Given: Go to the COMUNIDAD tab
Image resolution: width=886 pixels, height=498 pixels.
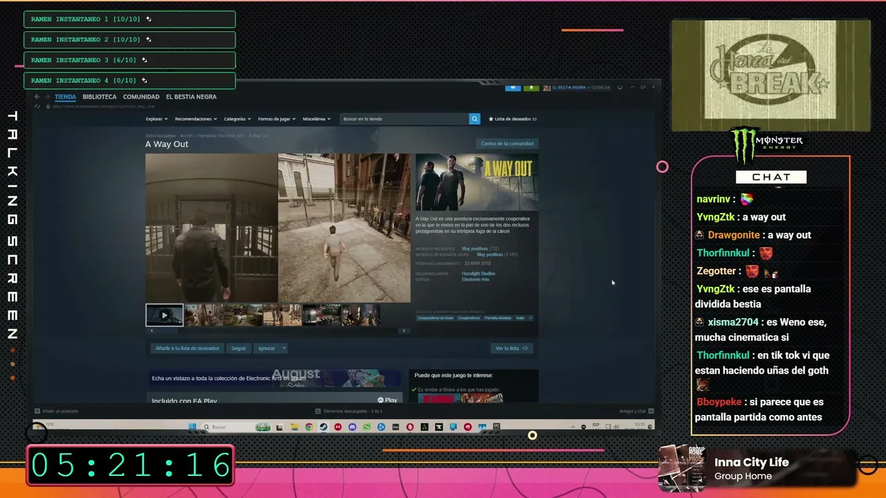Looking at the screenshot, I should pyautogui.click(x=141, y=97).
